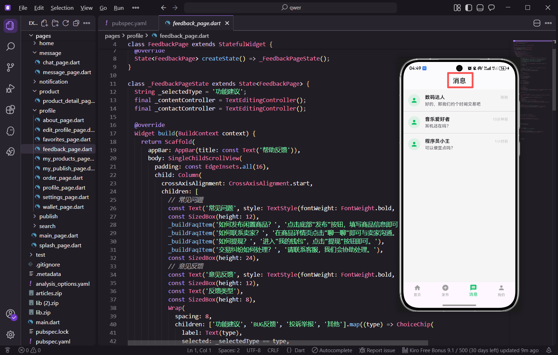
Task: Open the Source Control view
Action: pos(11,68)
